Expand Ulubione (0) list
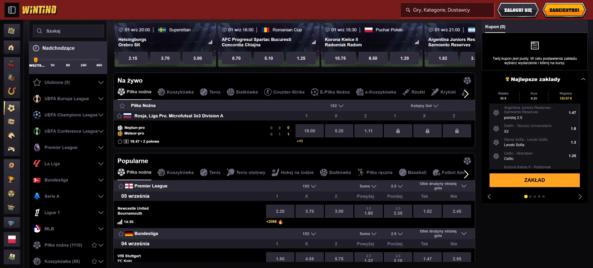Viewport: 593px width, 268px height. 101,83
